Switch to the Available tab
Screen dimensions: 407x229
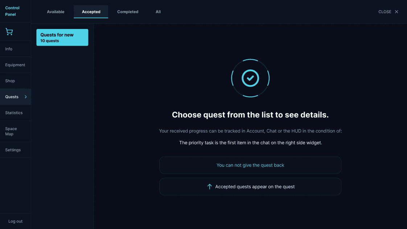55,12
